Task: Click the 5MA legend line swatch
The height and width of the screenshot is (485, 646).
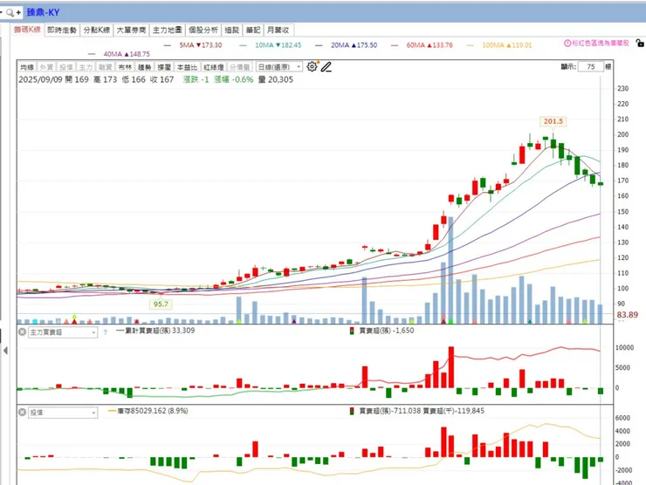Action: pyautogui.click(x=168, y=45)
